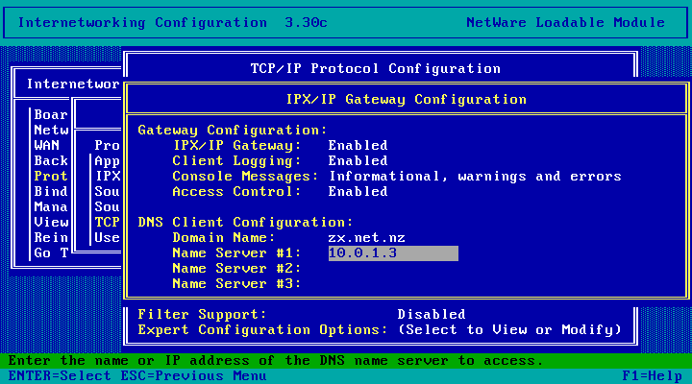The image size is (692, 384).
Task: Click the IPX/IP Gateway Configuration title
Action: coord(407,100)
